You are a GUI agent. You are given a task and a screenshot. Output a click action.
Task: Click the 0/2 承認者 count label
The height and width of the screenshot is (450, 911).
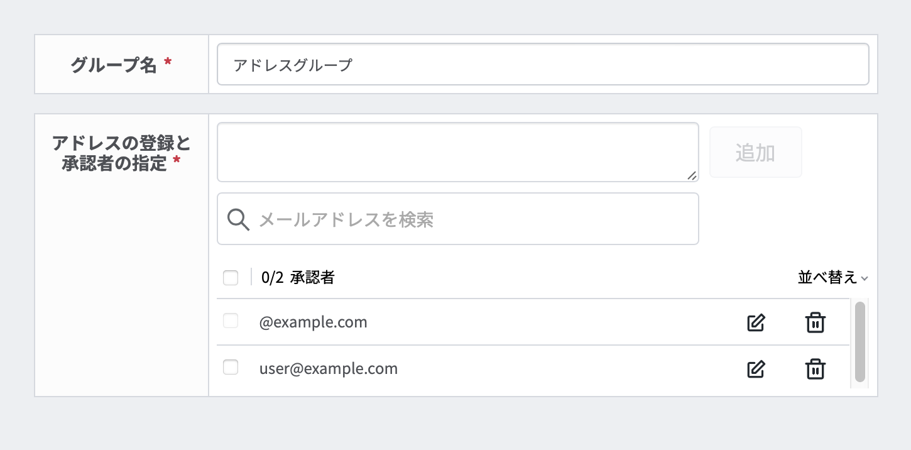(x=298, y=277)
